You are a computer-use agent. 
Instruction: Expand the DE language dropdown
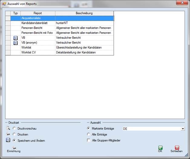click(x=182, y=129)
